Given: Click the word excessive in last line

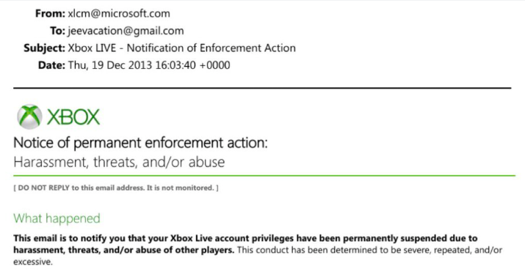Looking at the screenshot, I should click(33, 262).
